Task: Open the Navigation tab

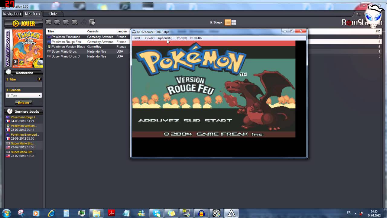Action: [x=12, y=14]
